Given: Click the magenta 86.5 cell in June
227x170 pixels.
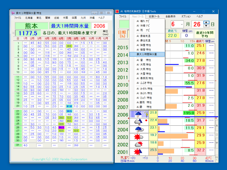Looking at the screenshot, I should click(x=61, y=128).
